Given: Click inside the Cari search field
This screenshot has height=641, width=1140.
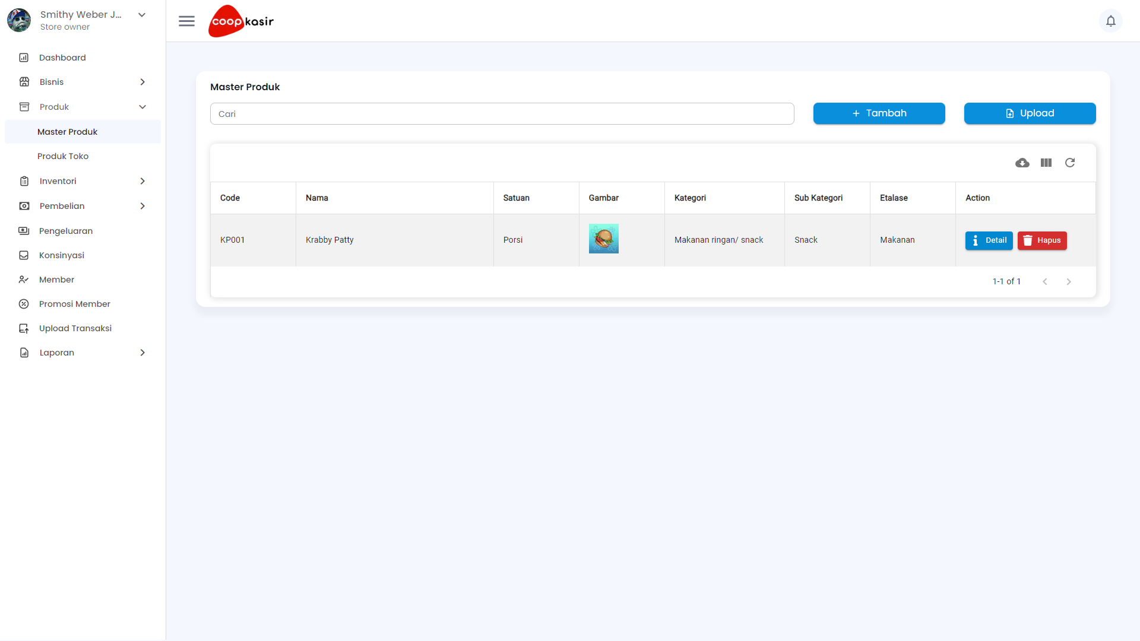Looking at the screenshot, I should (502, 113).
